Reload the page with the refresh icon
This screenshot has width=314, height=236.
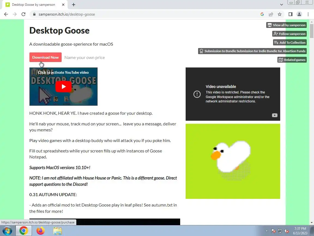[x=23, y=14]
